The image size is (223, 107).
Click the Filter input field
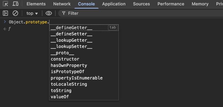tap(102, 13)
